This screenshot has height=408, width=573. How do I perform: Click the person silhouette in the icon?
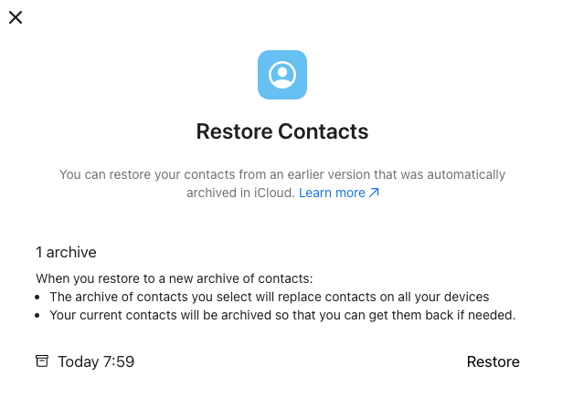click(282, 73)
